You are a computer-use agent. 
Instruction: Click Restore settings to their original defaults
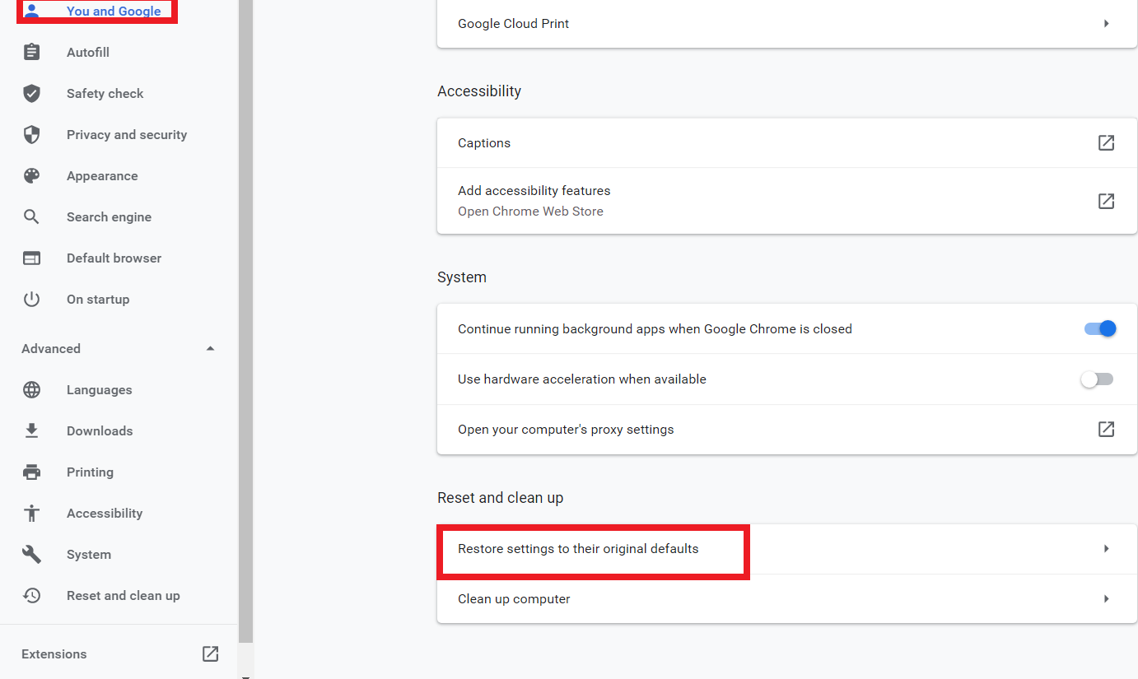point(578,549)
